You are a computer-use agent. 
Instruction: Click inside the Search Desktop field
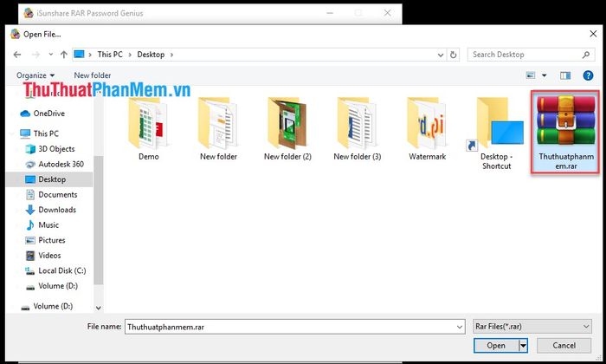pyautogui.click(x=525, y=55)
